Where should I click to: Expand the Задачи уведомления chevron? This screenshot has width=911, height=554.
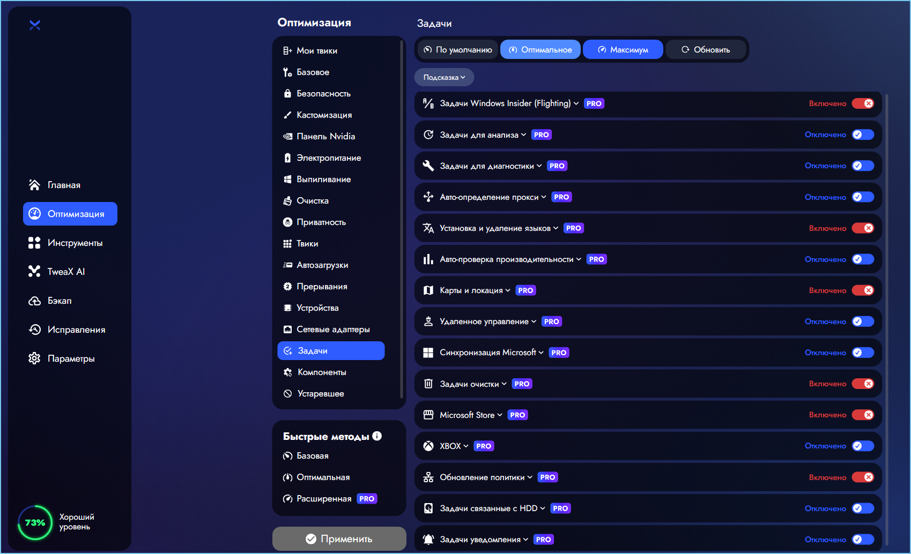point(525,540)
